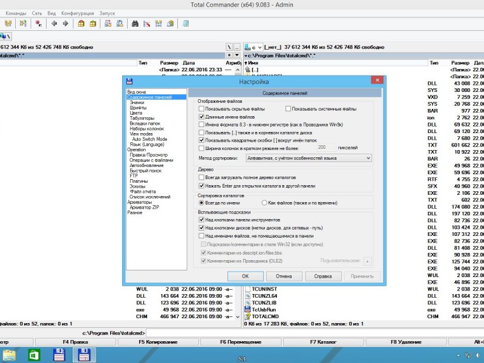Viewport: 484px width, 363px height.
Task: Uncheck 'Нажать Enter для открытия каталога' checkbox
Action: 201,186
